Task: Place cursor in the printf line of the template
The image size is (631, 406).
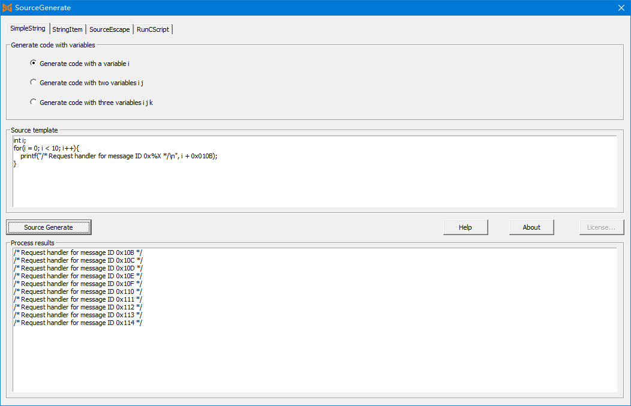Action: 120,156
